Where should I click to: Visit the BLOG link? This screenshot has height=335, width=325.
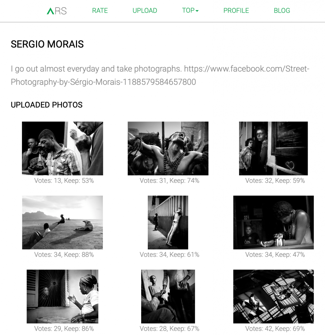point(282,10)
